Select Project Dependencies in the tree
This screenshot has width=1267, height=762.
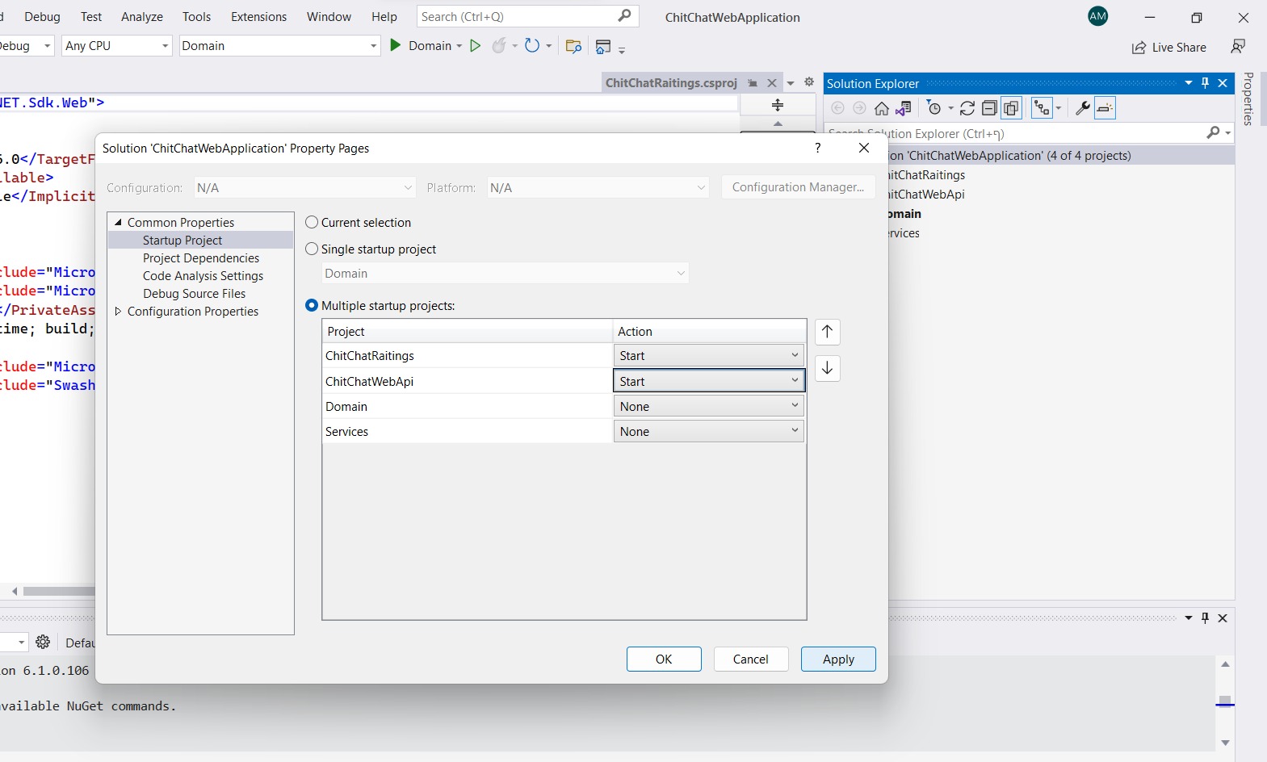click(201, 257)
